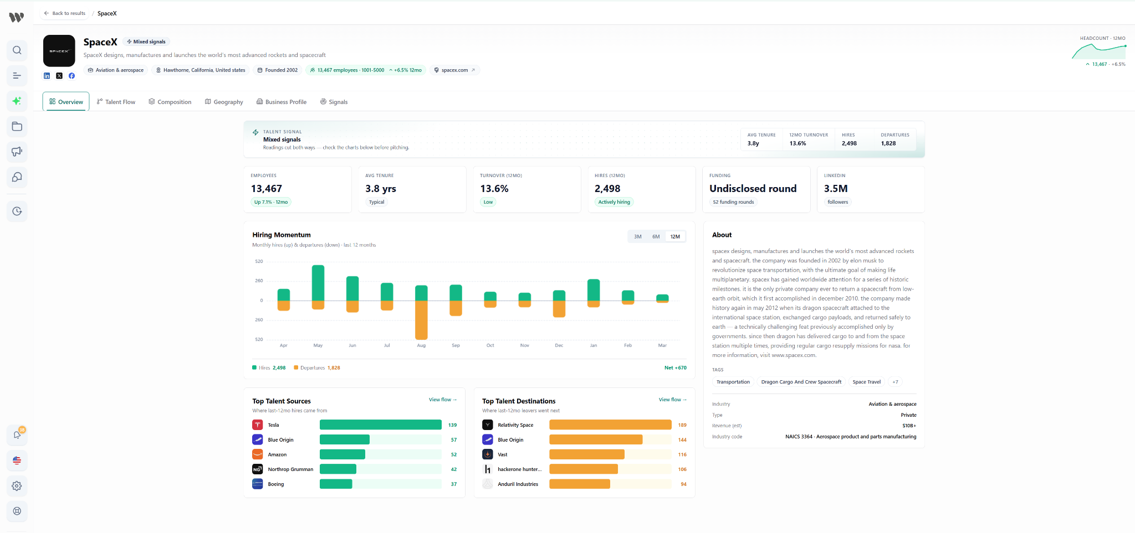Screen dimensions: 1135x533
Task: Select the 12M range in Hiring Momentum
Action: point(675,236)
